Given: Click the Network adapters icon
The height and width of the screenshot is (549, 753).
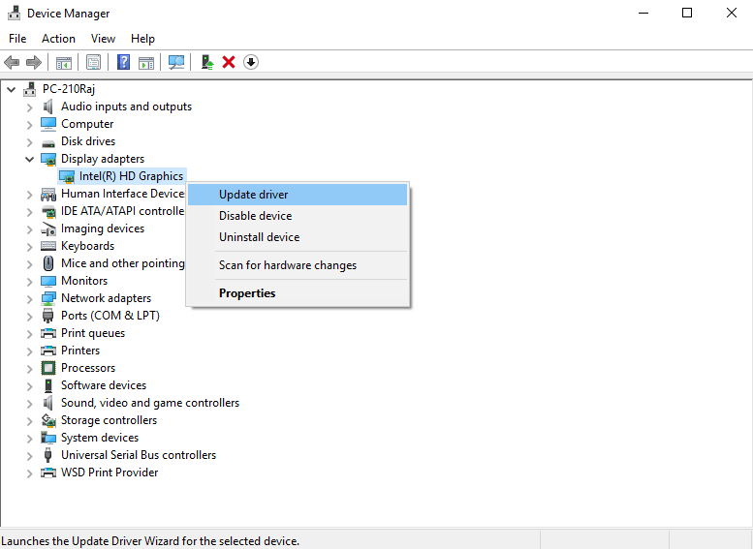Looking at the screenshot, I should pyautogui.click(x=48, y=298).
